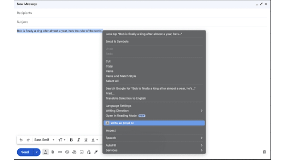Image resolution: width=285 pixels, height=160 pixels.
Task: Toggle formatting options button
Action: (45, 152)
